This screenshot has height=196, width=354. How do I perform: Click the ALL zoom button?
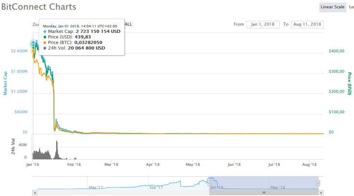(129, 24)
